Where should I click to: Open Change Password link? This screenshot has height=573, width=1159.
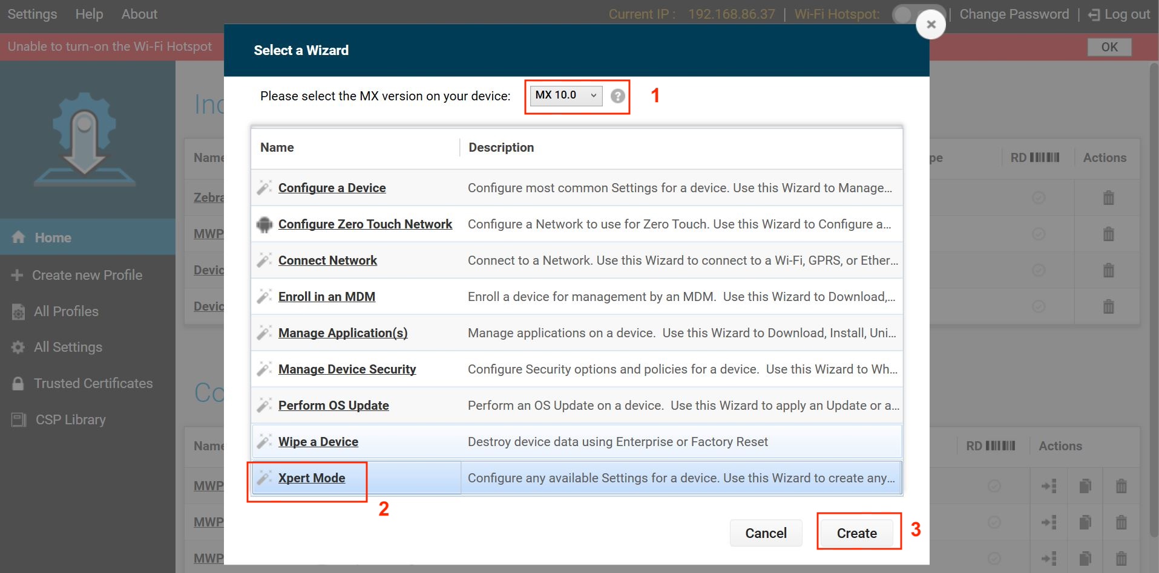coord(1014,14)
